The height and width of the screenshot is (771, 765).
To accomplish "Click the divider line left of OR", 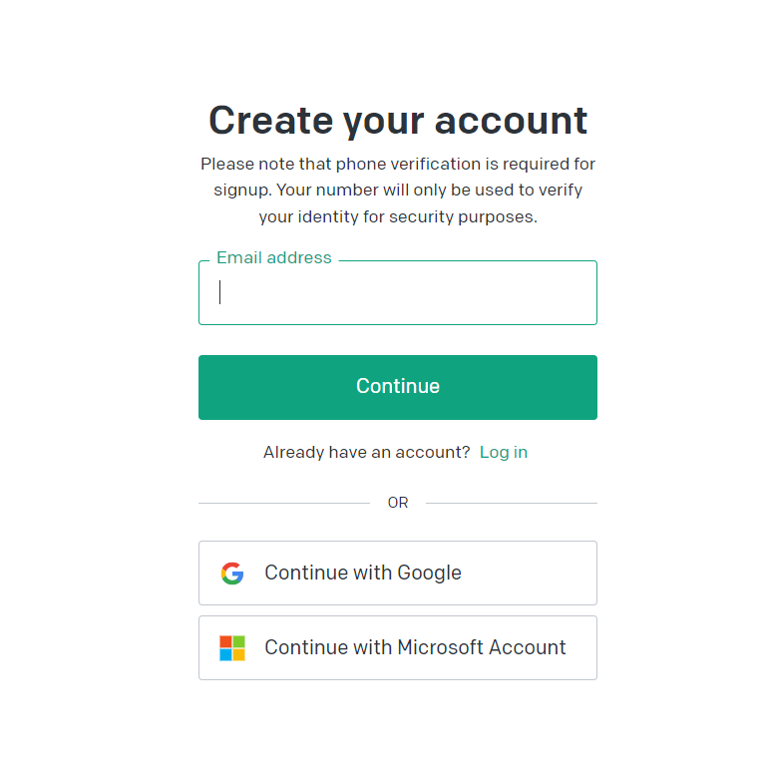I will point(284,503).
